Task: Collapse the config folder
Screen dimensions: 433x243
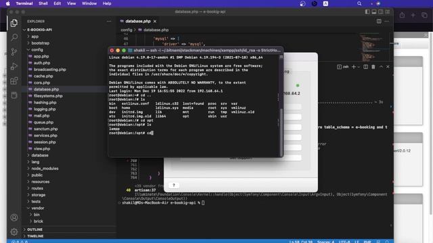Action: click(x=37, y=49)
